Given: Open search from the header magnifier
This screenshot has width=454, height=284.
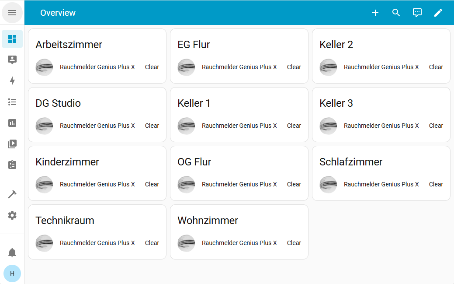Looking at the screenshot, I should click(396, 13).
